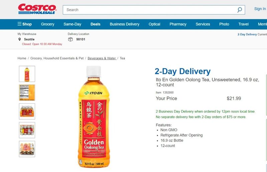The width and height of the screenshot is (267, 172).
Task: Click the Seattle warehouse location pin icon
Action: [x=20, y=39]
